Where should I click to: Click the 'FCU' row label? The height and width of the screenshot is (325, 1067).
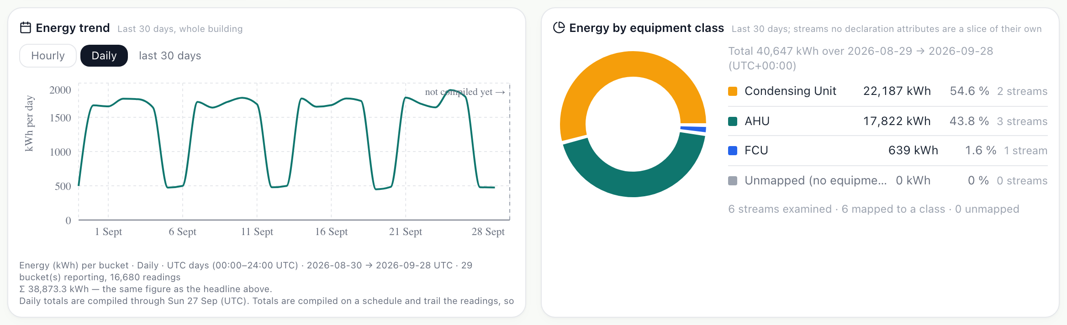(756, 150)
